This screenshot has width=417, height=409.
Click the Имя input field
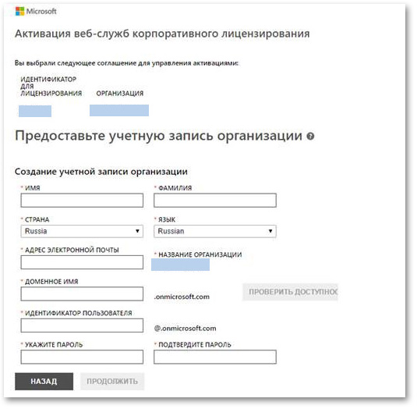point(82,201)
